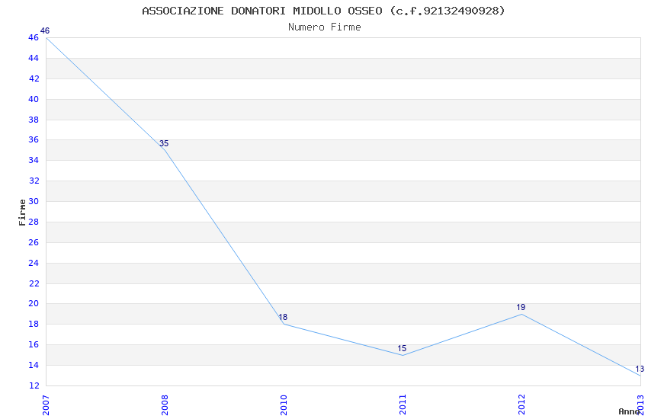
Task: Click the y-axis tick value 16
Action: [x=34, y=344]
